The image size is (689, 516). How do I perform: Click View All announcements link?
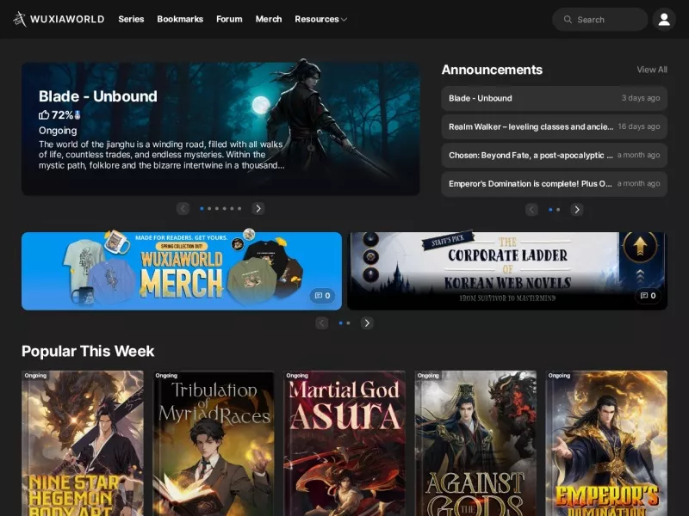tap(652, 70)
